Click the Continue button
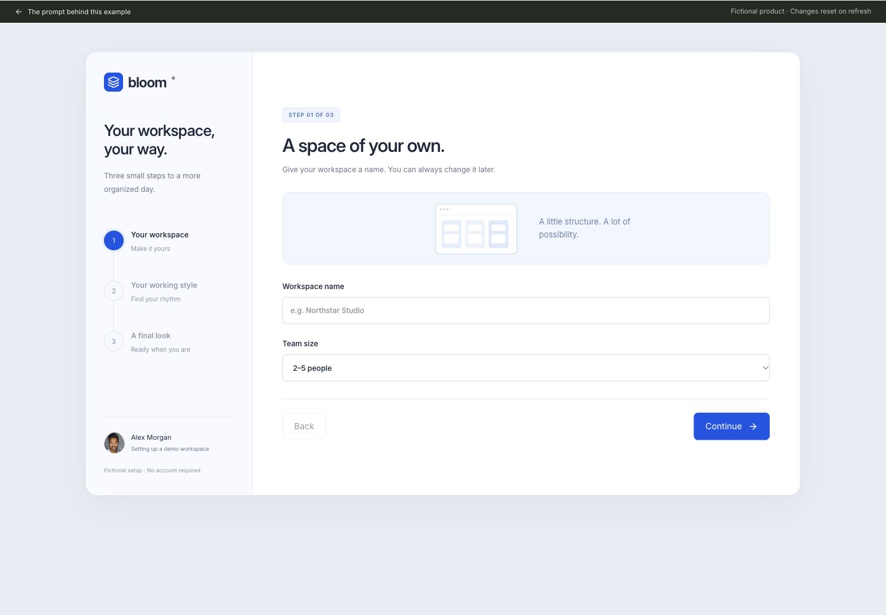Image resolution: width=886 pixels, height=615 pixels. pos(732,426)
